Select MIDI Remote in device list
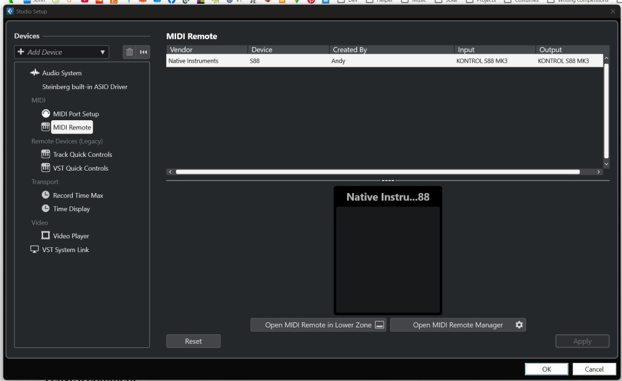 [72, 128]
